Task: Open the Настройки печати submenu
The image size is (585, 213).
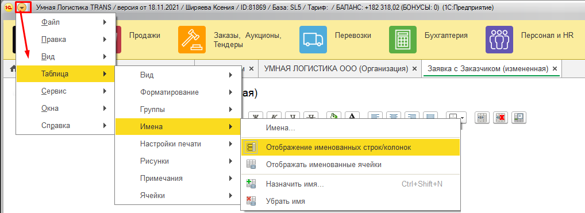Action: [x=178, y=144]
